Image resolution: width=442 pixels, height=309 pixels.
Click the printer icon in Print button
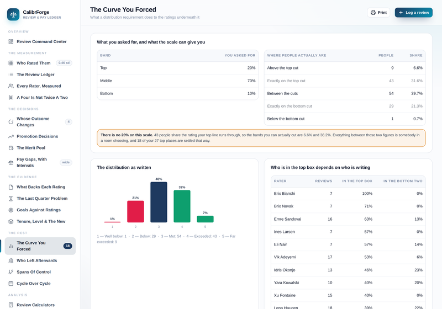tap(373, 12)
